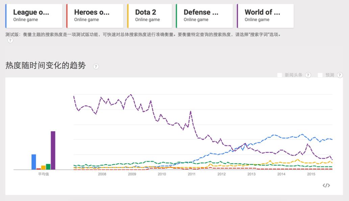The height and width of the screenshot is (201, 349).
Task: Open the Heroes of... topic card
Action: [95, 15]
